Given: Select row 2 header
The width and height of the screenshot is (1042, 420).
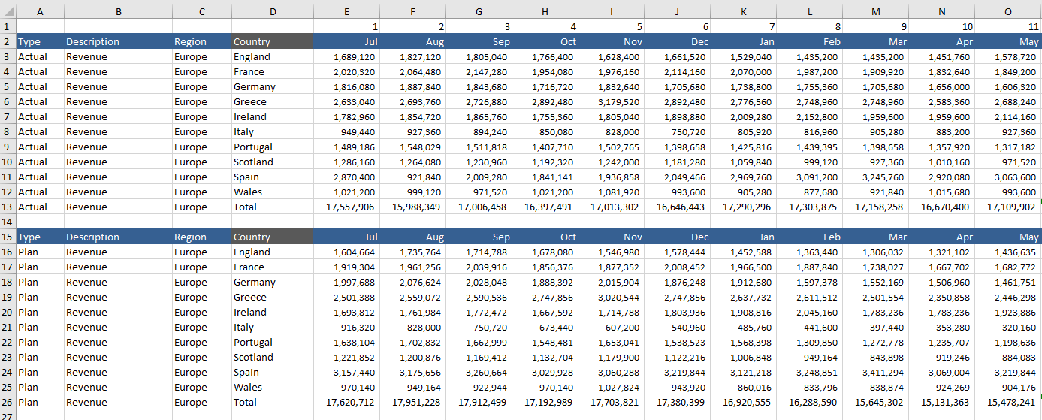Looking at the screenshot, I should (8, 42).
